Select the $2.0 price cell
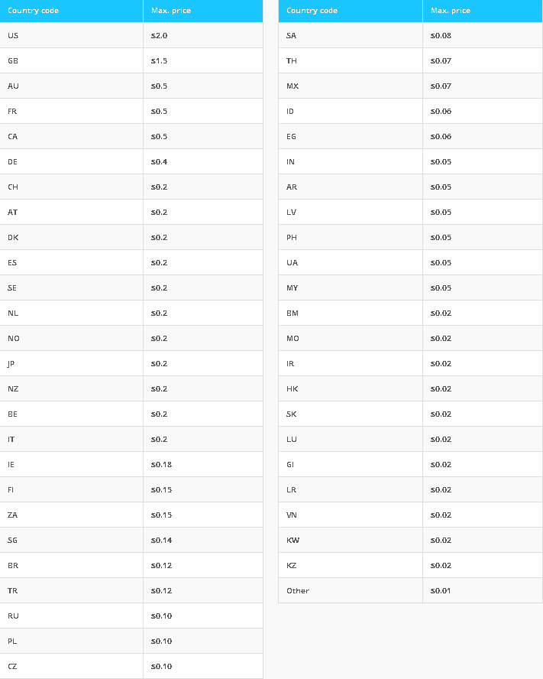Screen dimensions: 543x679 click(x=203, y=35)
